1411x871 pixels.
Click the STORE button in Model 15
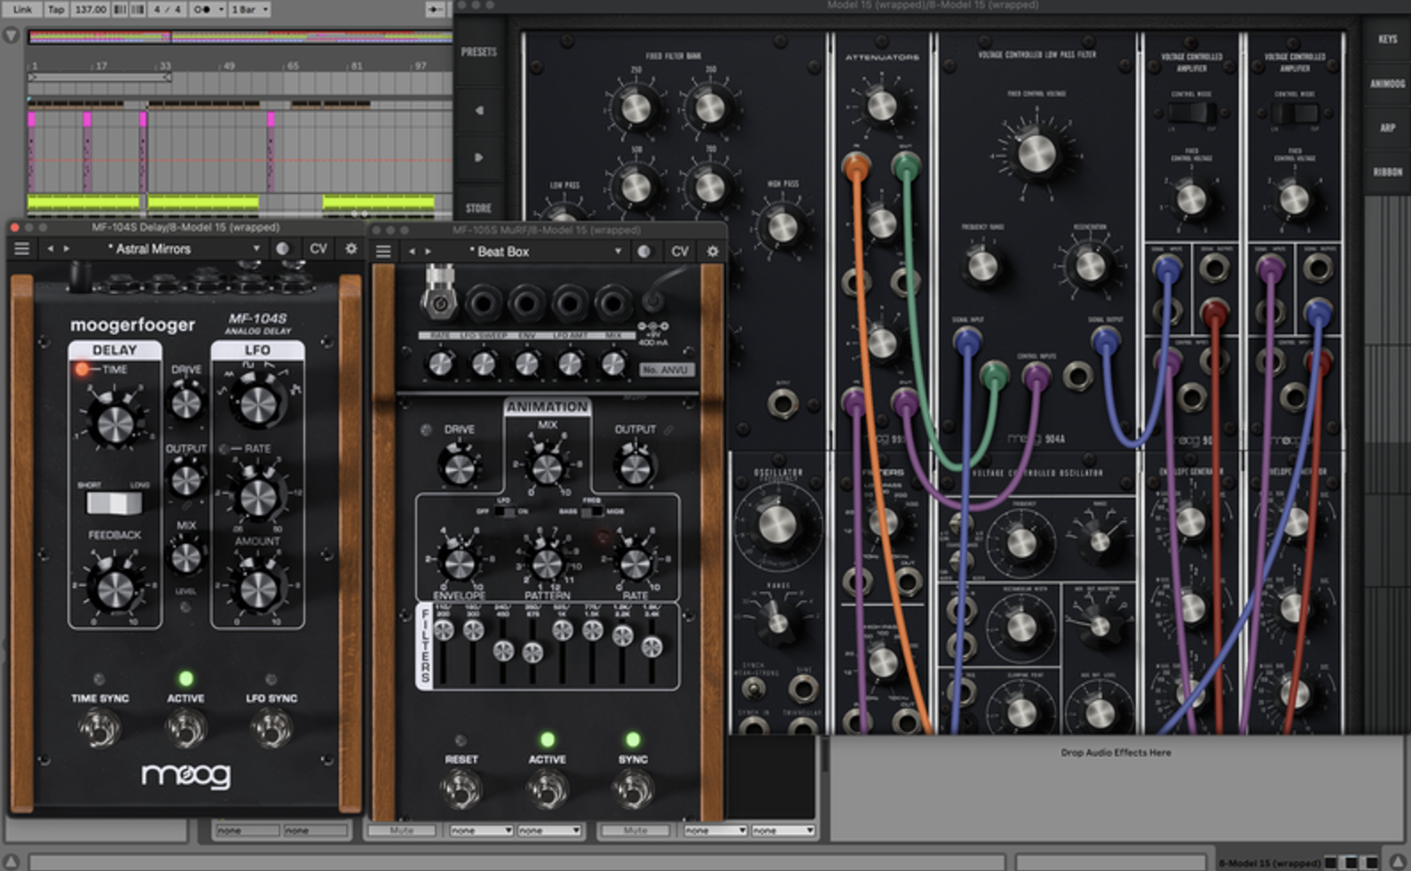479,208
